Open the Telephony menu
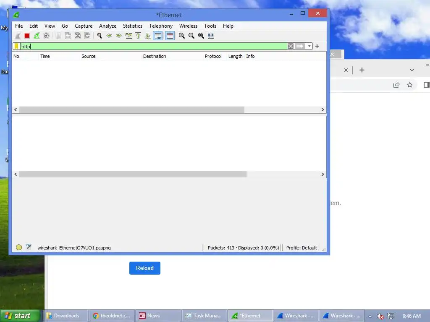The width and height of the screenshot is (430, 322). coord(161,26)
